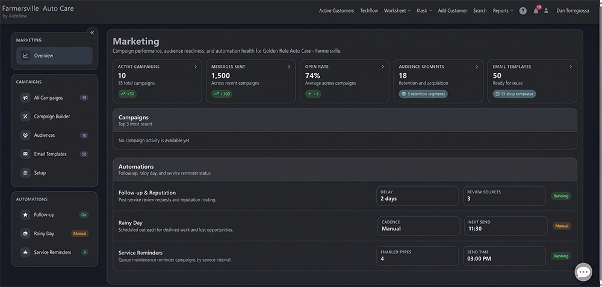
Task: Click Dan Torregrossa user name
Action: (573, 11)
